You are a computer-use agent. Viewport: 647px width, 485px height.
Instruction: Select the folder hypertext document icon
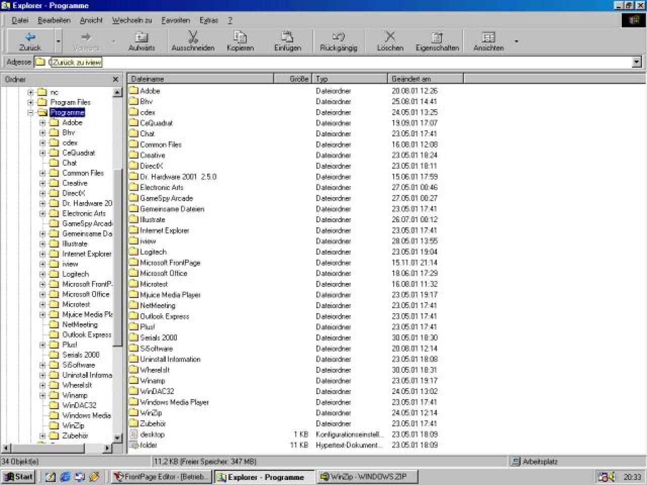click(133, 445)
